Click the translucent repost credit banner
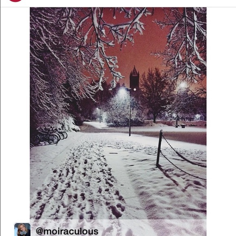Viewport: 236px width, 236px height. pyautogui.click(x=118, y=227)
